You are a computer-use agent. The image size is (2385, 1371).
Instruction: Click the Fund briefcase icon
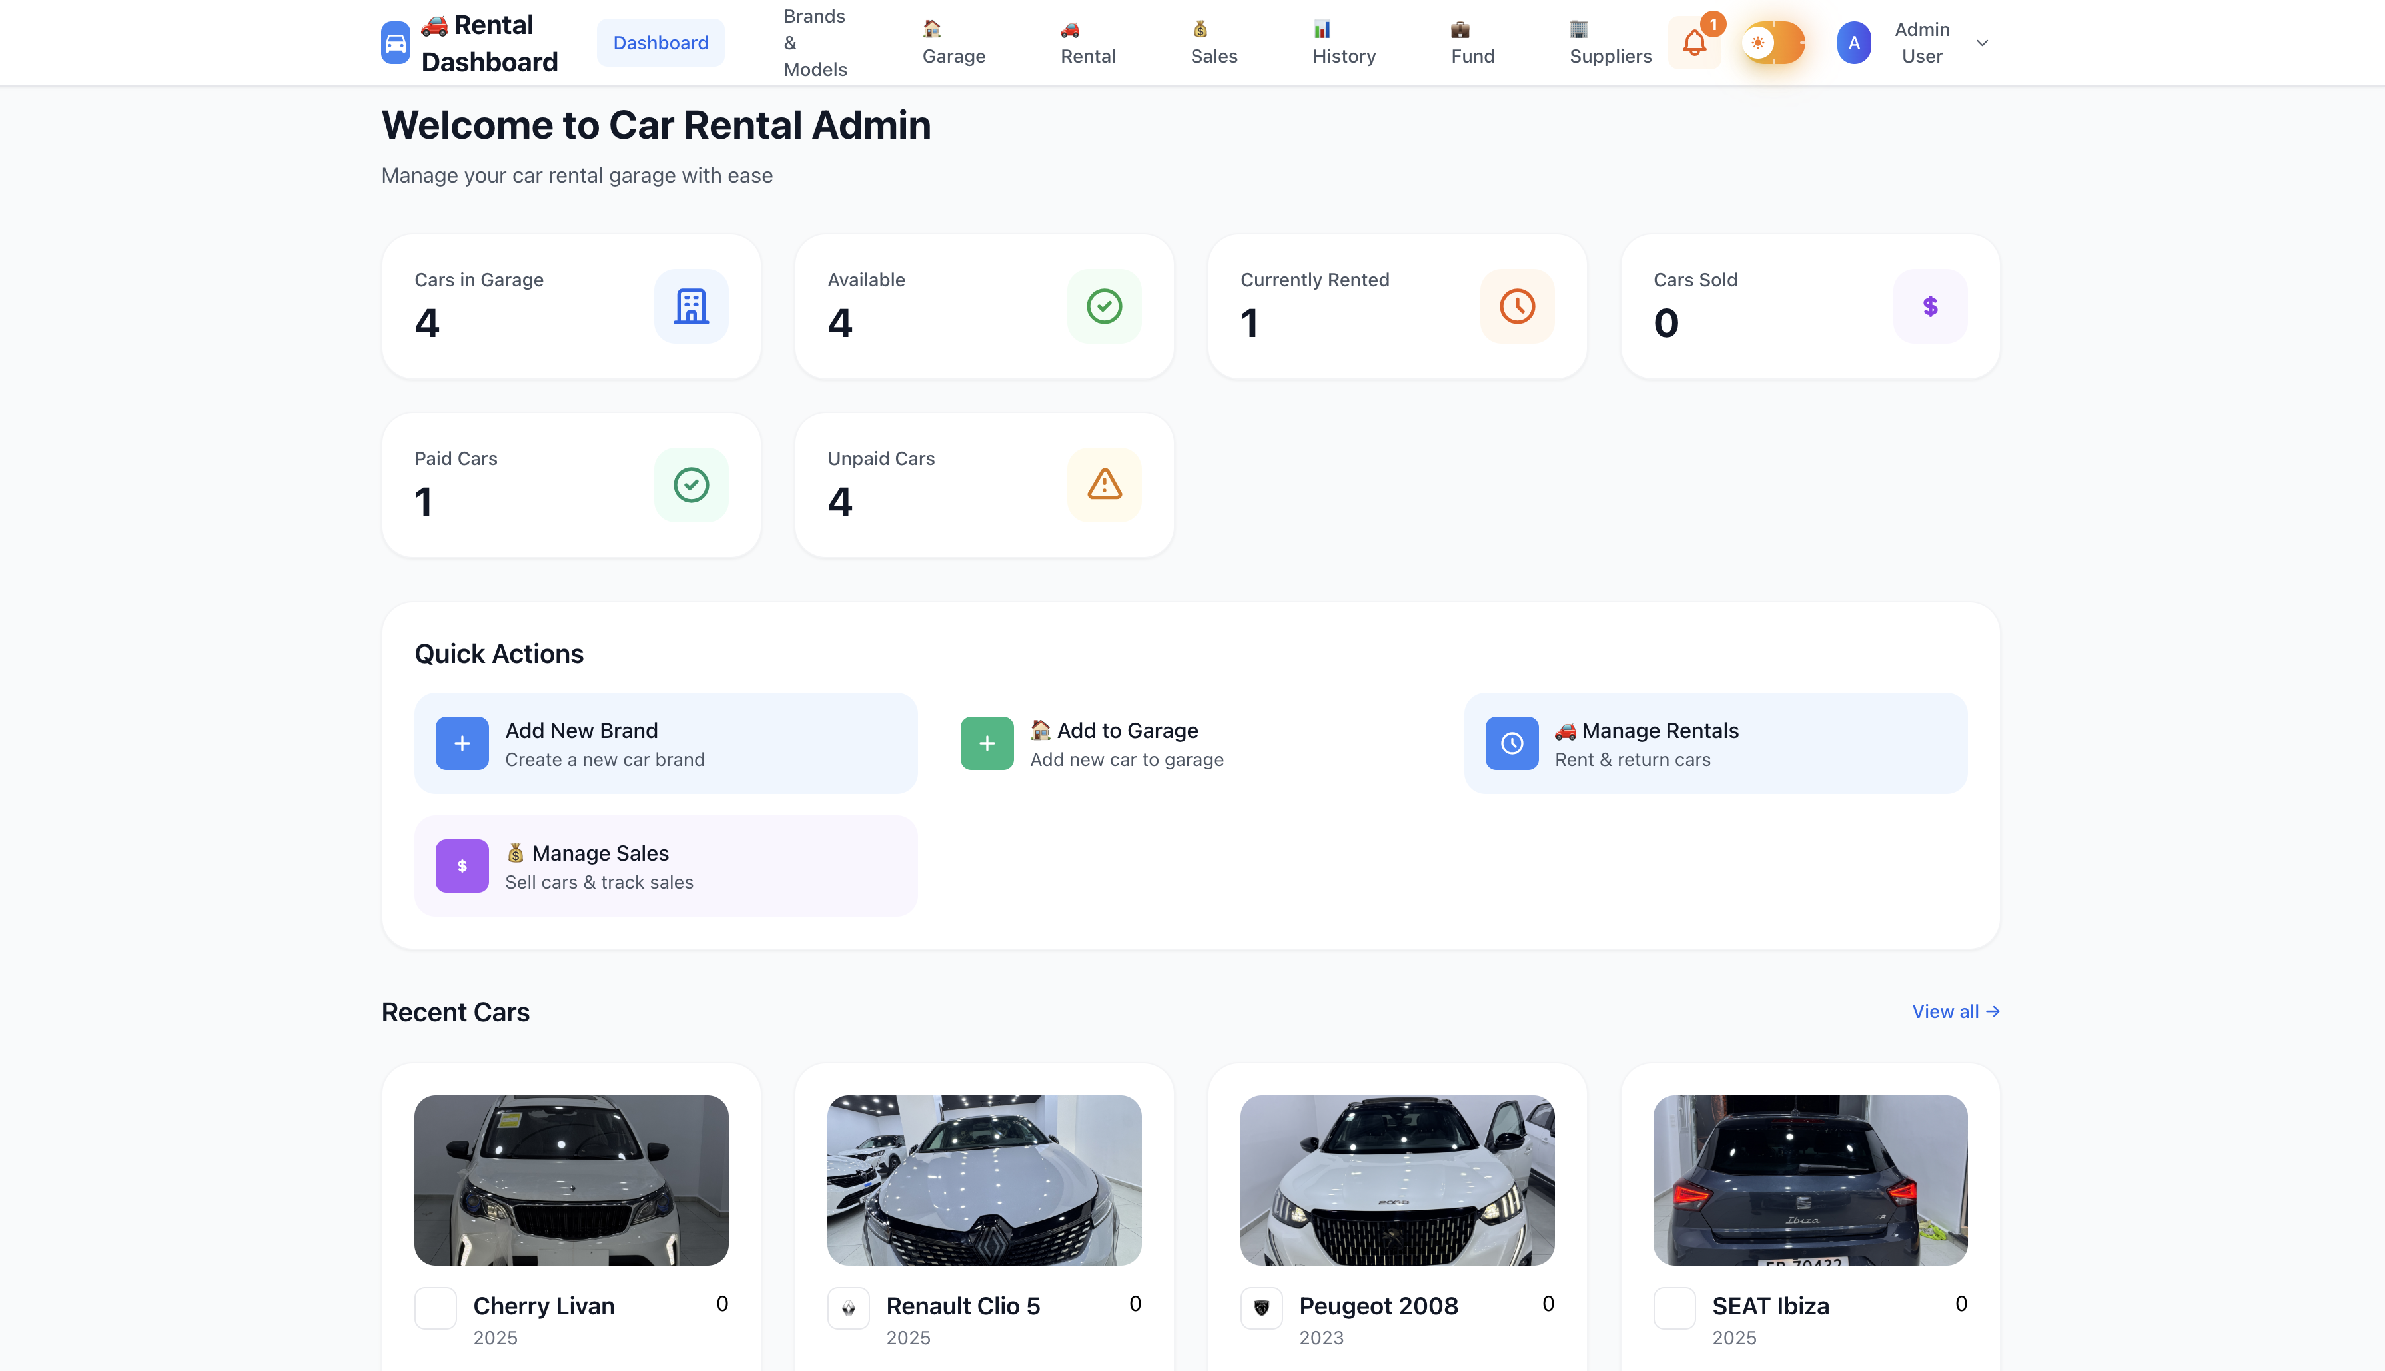tap(1460, 29)
